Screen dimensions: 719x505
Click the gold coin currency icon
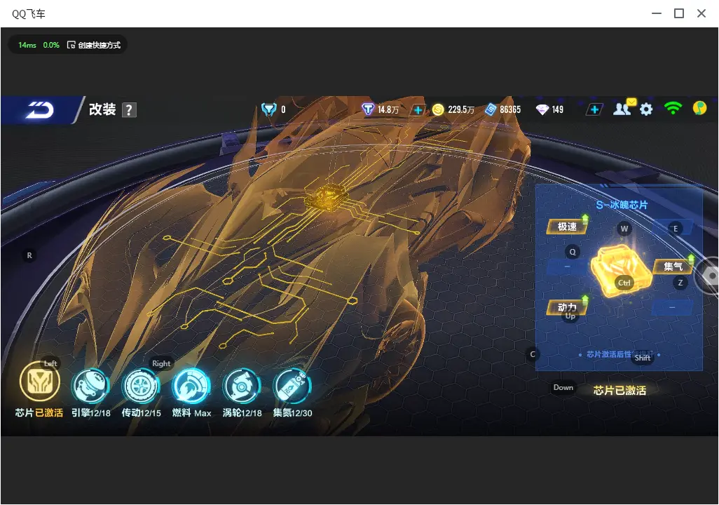(x=438, y=109)
